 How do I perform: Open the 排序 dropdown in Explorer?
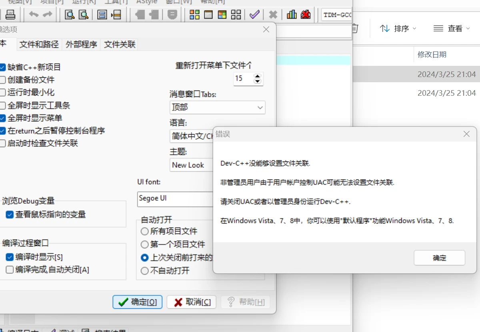(x=398, y=28)
